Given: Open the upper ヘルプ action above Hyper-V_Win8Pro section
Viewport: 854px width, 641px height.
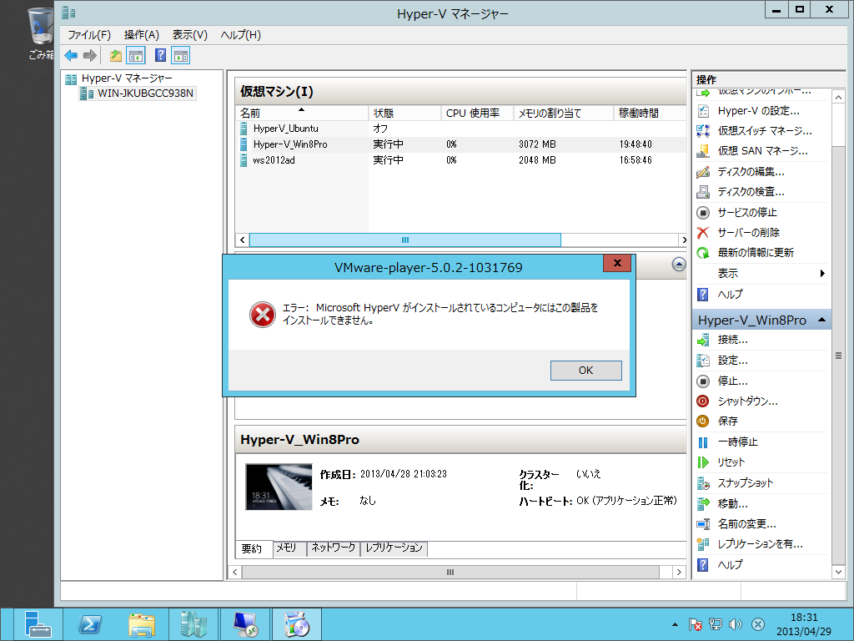Looking at the screenshot, I should pyautogui.click(x=730, y=295).
